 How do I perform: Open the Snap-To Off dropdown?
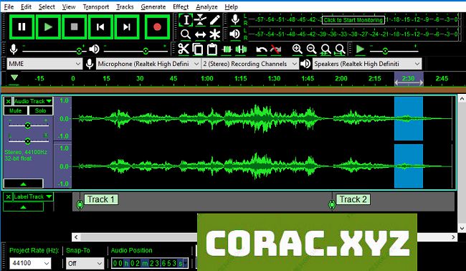point(85,263)
